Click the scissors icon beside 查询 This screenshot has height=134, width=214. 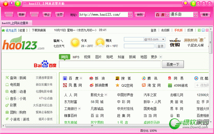(7, 78)
